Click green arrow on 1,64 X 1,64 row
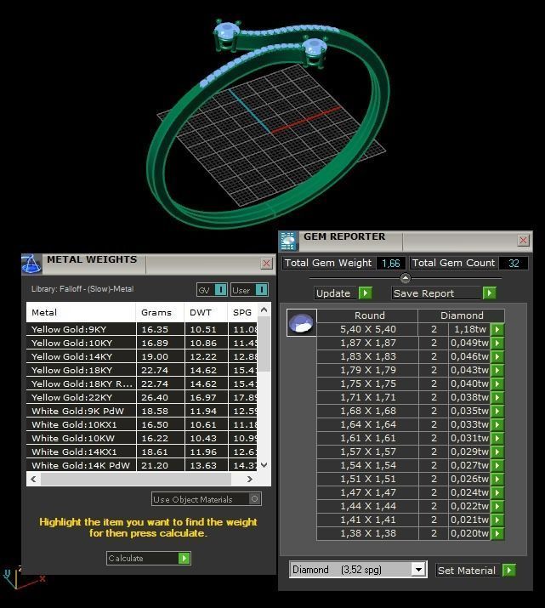The image size is (545, 608). pyautogui.click(x=497, y=424)
